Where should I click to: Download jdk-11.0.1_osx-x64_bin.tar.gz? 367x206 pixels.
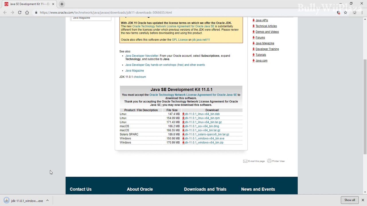(x=202, y=130)
